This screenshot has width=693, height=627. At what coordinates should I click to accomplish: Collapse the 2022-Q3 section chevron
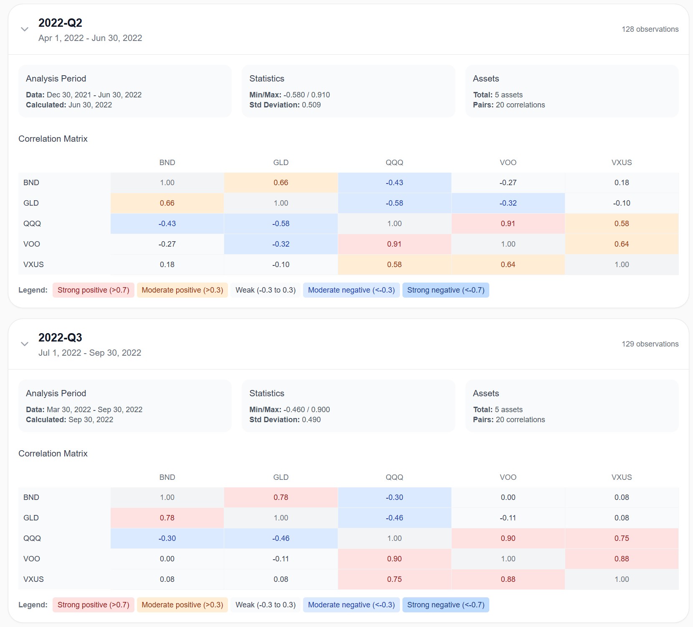coord(25,344)
